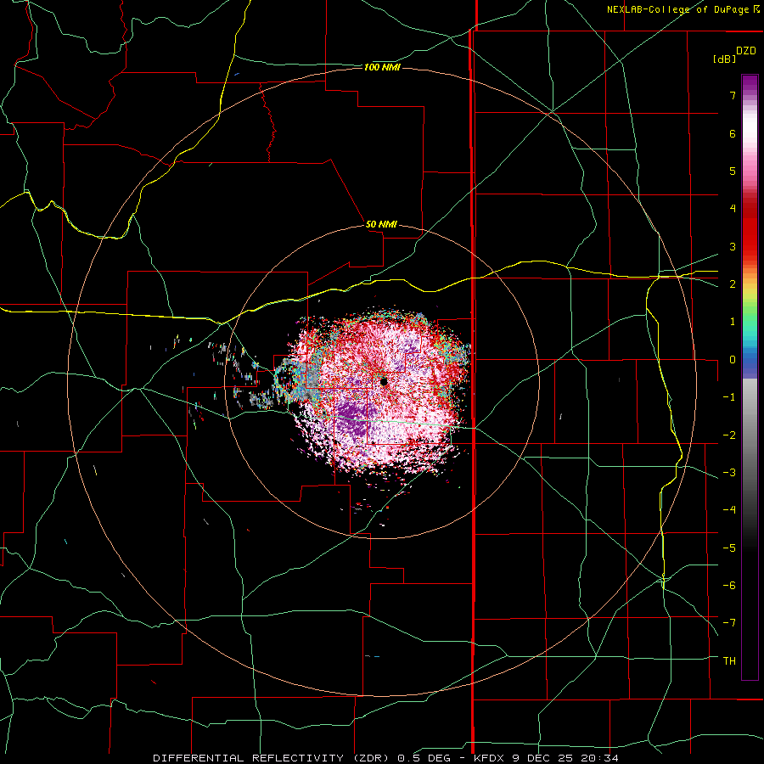
Task: Click the '100 NMI' range ring label
Action: click(382, 67)
